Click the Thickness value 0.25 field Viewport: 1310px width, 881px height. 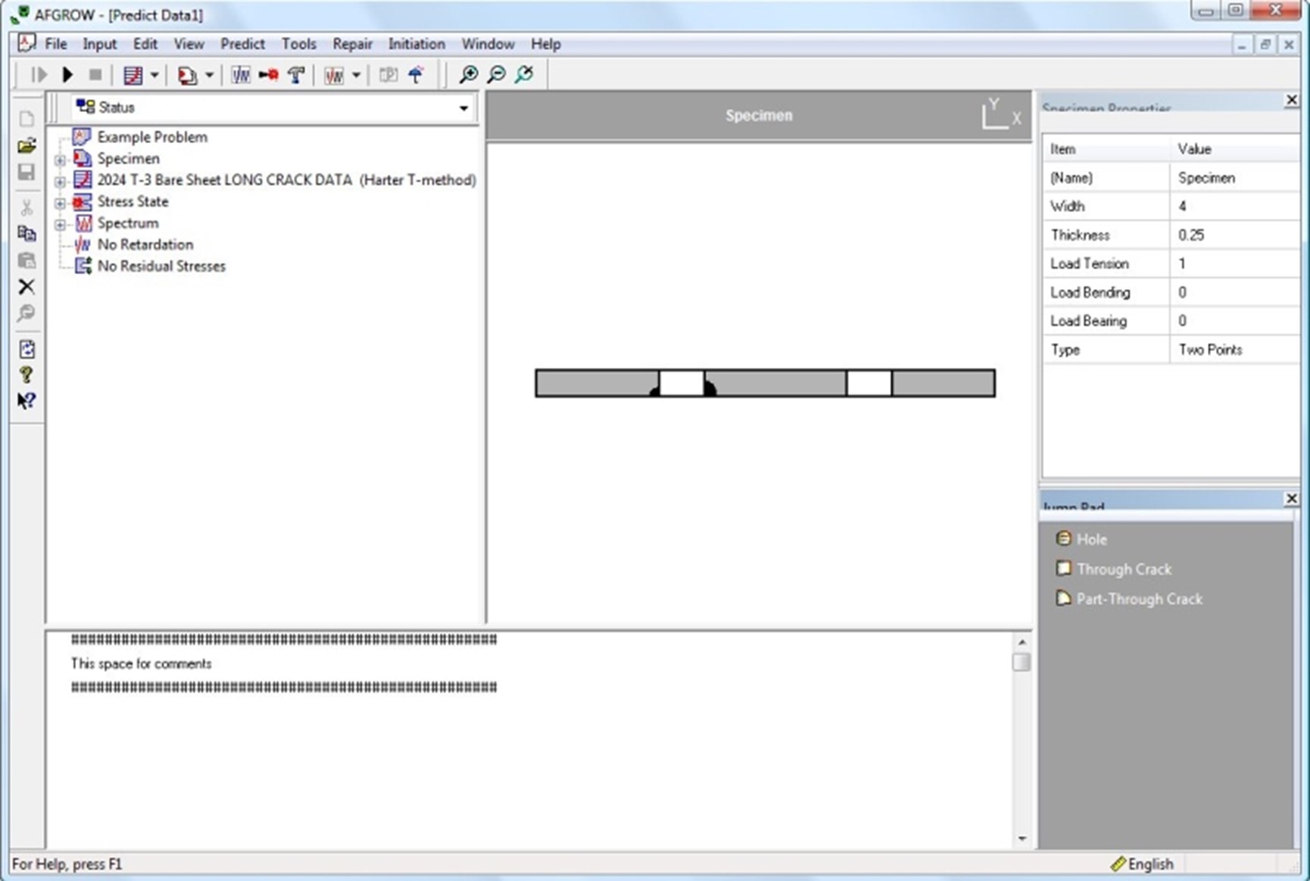pos(1234,235)
